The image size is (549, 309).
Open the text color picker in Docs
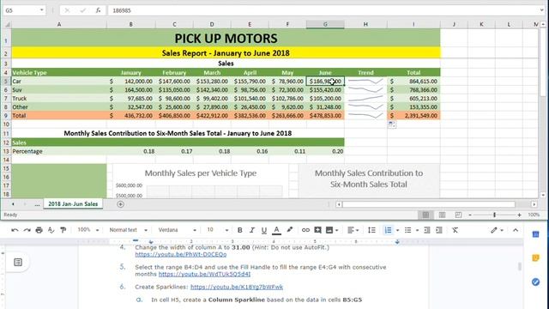pyautogui.click(x=276, y=230)
